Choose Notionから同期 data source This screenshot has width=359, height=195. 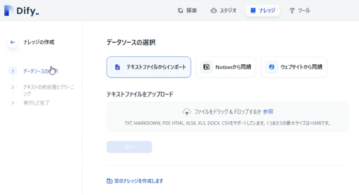pos(226,67)
